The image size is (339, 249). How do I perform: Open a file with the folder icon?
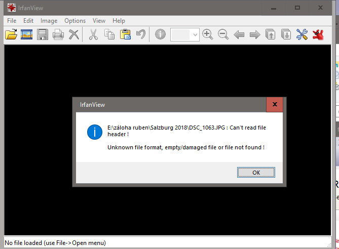(x=11, y=34)
